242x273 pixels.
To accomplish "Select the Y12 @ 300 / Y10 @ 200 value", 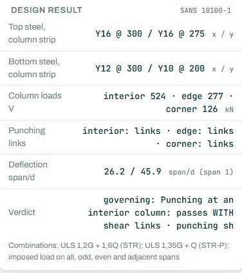I will pos(150,68).
